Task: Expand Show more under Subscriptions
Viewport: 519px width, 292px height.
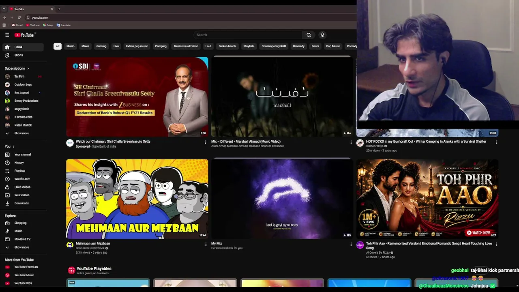Action: tap(23, 133)
